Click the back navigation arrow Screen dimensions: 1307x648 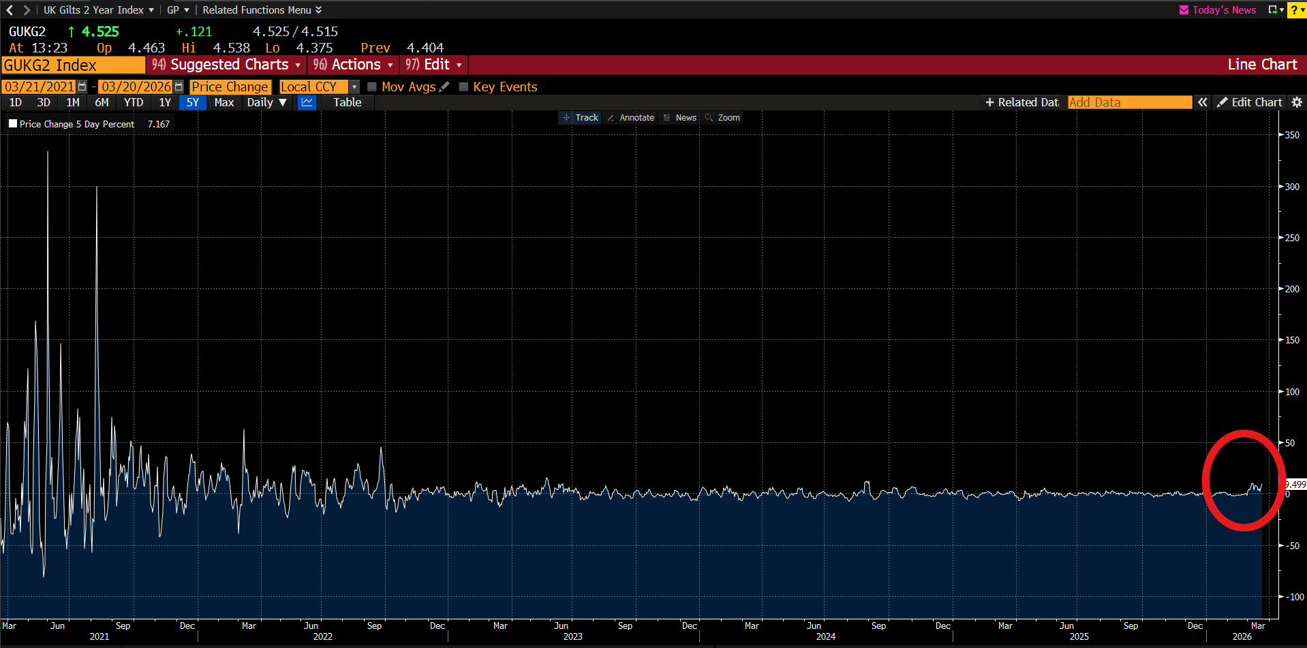(x=10, y=10)
